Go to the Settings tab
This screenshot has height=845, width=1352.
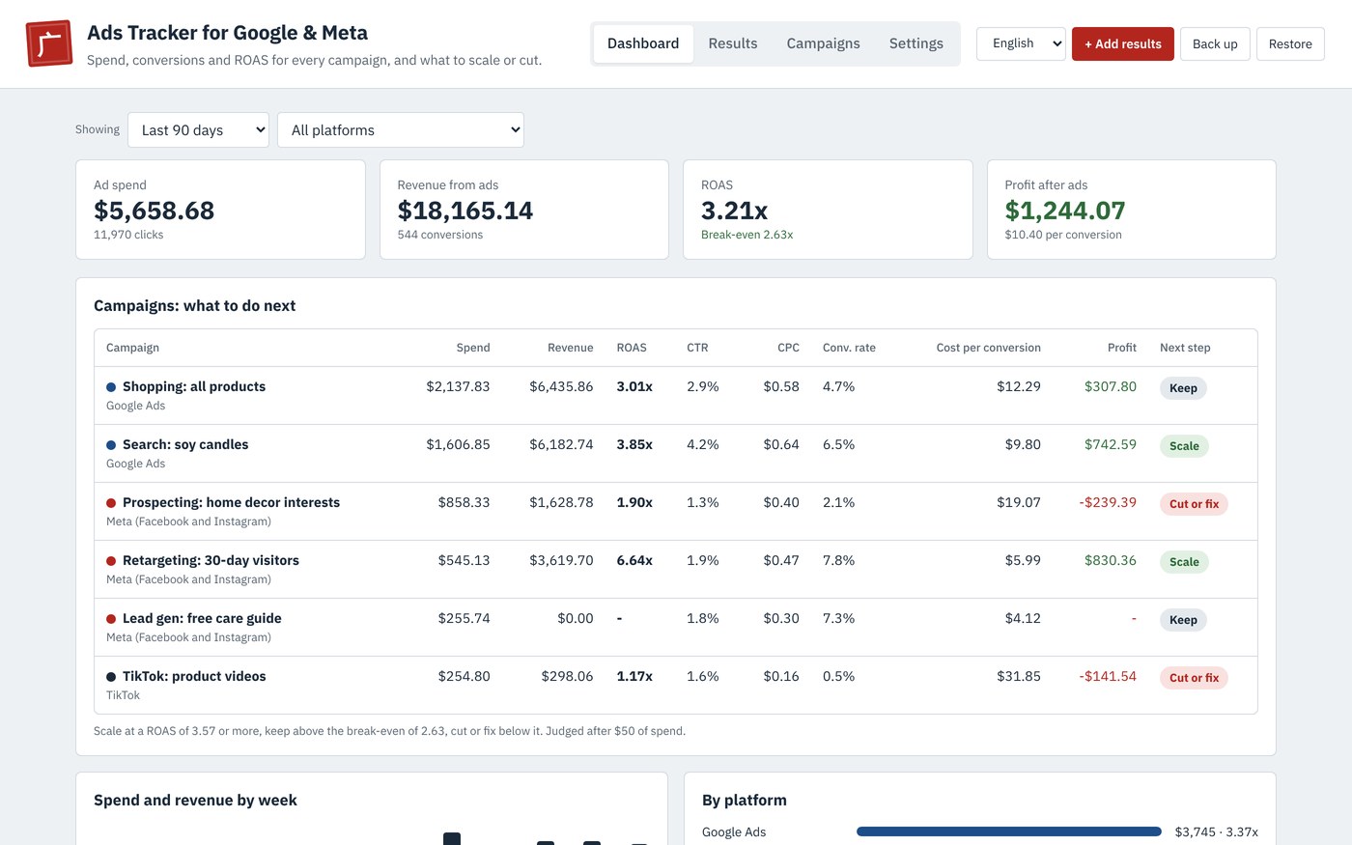pos(916,43)
